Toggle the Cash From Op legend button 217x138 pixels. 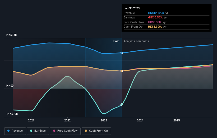click(96, 131)
